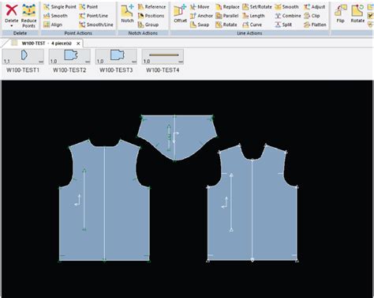Click the Line Actions group label
The width and height of the screenshot is (374, 298).
point(249,33)
